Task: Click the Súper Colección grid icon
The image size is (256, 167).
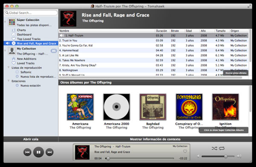Action: 12,22
